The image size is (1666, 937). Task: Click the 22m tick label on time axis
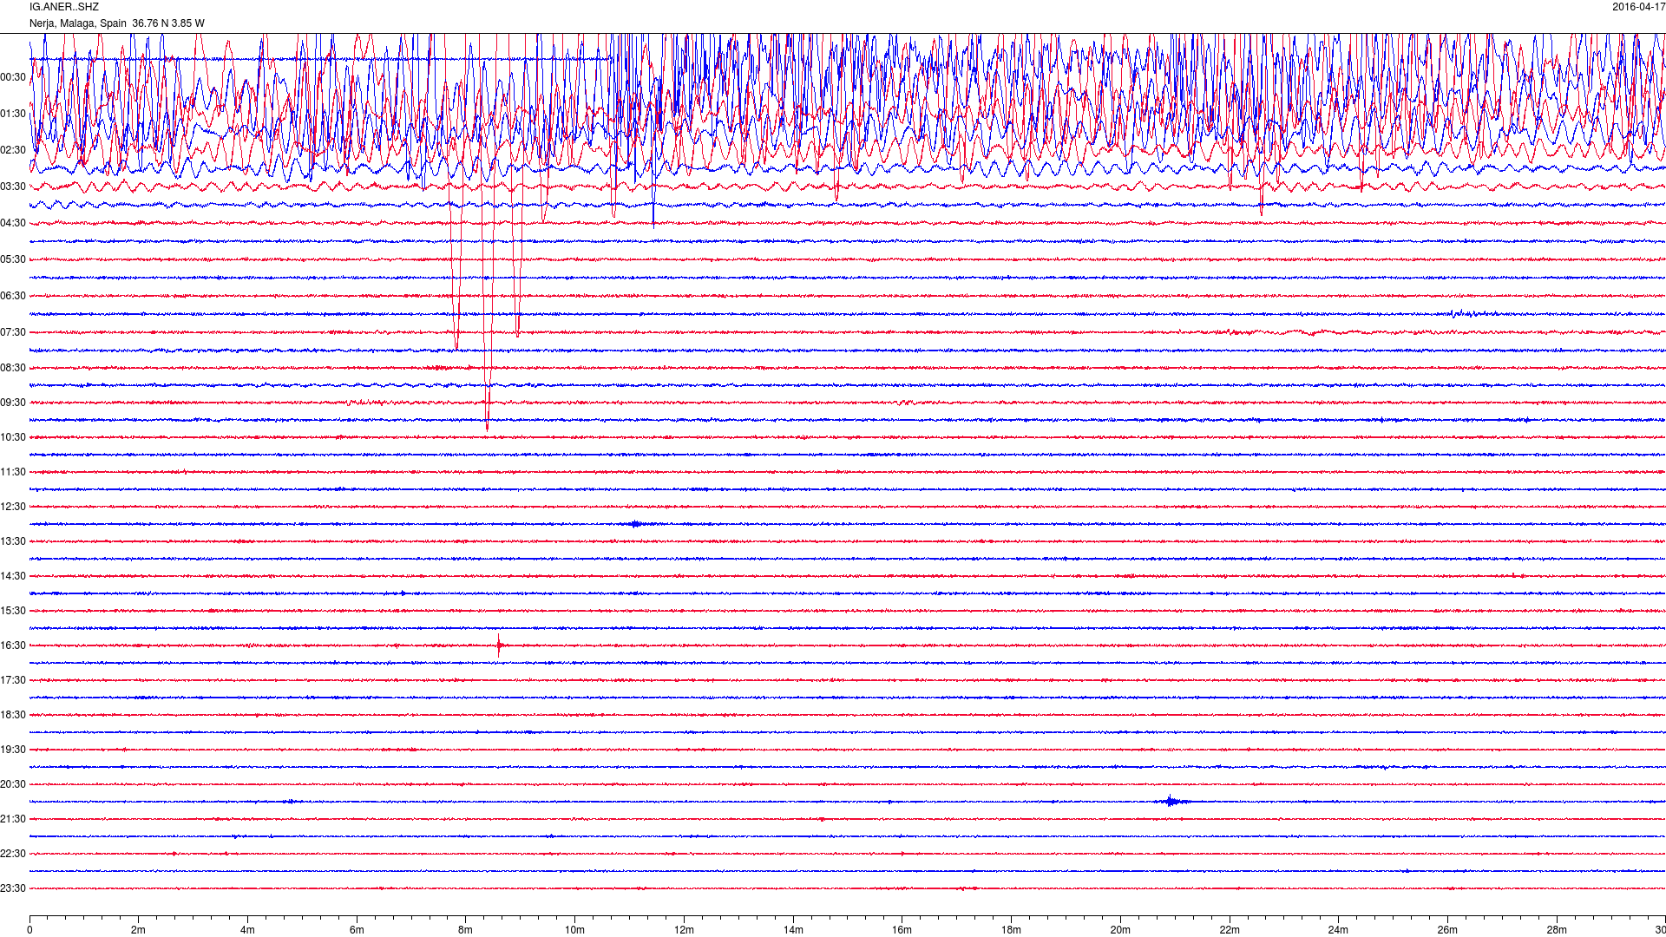point(1229,930)
